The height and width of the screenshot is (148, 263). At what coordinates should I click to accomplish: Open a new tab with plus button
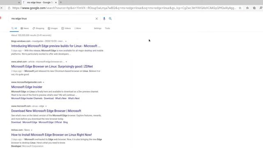(61, 2)
